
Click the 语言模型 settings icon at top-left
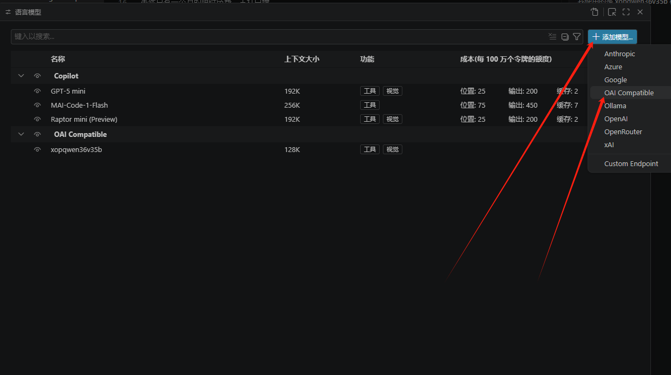coord(8,12)
